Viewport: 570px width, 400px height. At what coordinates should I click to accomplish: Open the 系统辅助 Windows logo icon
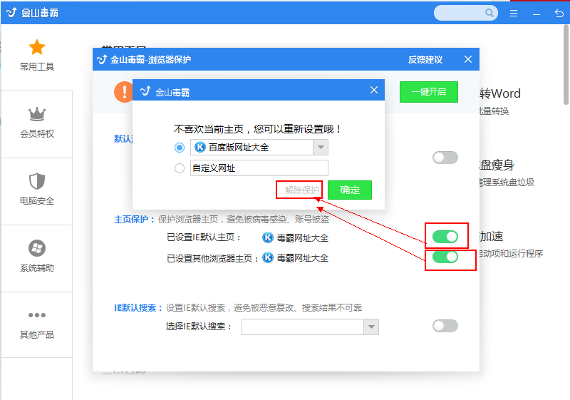click(x=37, y=248)
